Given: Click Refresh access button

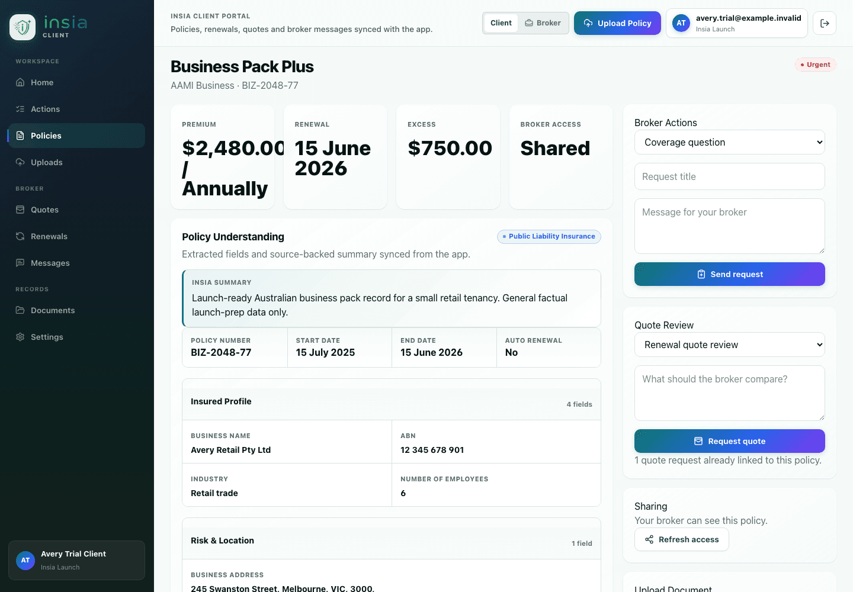Looking at the screenshot, I should (x=682, y=539).
